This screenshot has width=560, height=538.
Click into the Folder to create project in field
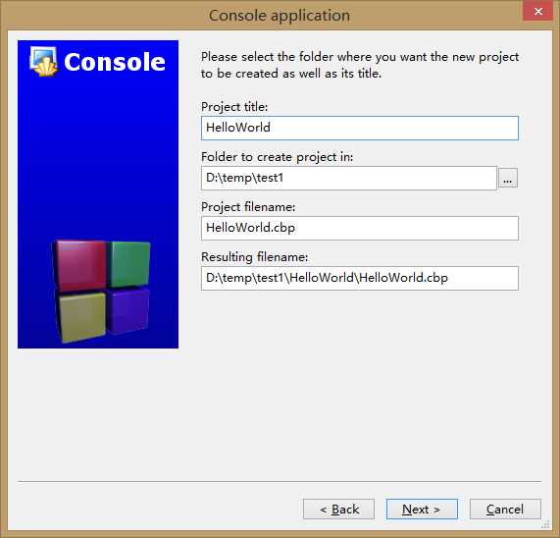point(349,178)
